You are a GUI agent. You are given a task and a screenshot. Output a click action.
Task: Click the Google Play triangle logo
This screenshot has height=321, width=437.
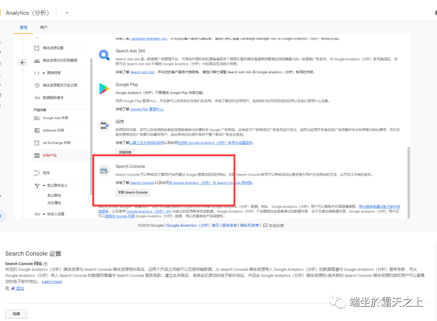pos(104,89)
